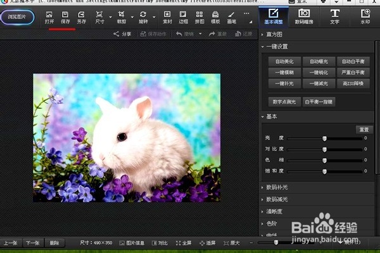Click the 浏览图片 (browse pictures) button
This screenshot has height=253, width=380.
[x=17, y=17]
